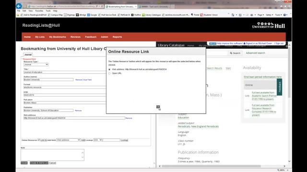Open the Campus Map favorites link
307x172 pixels.
pos(56,15)
